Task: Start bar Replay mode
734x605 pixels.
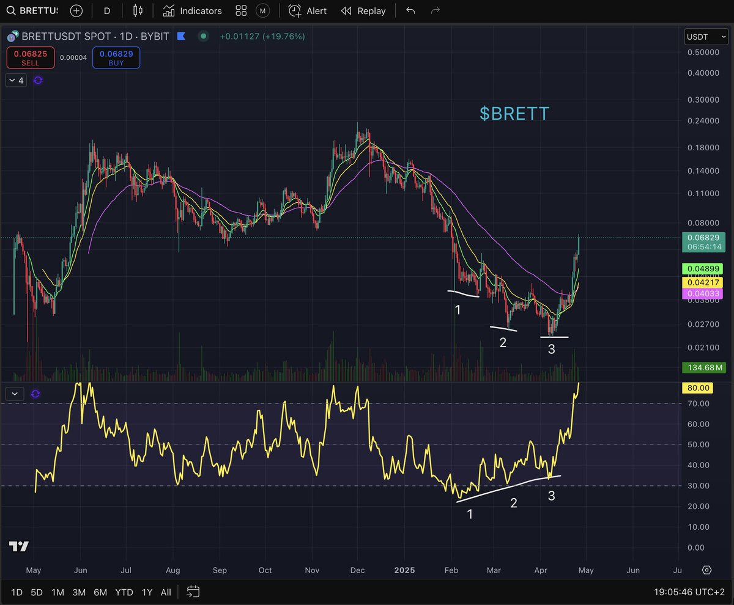Action: point(363,11)
